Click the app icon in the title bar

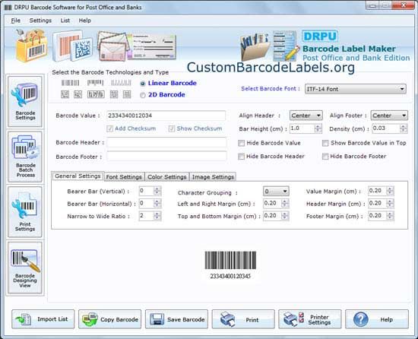[8, 7]
